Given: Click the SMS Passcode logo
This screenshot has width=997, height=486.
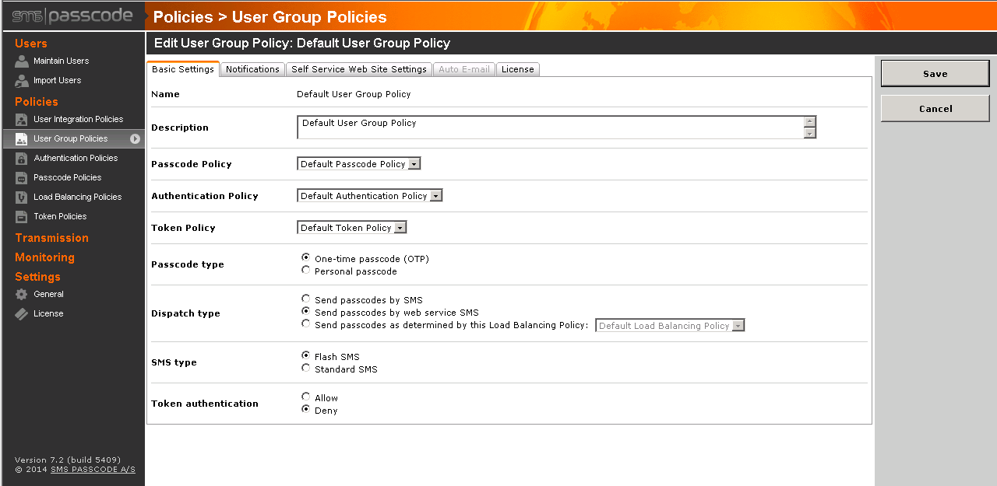Looking at the screenshot, I should pos(72,16).
